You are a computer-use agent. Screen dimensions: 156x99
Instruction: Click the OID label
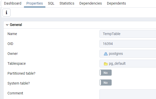pyautogui.click(x=10, y=44)
